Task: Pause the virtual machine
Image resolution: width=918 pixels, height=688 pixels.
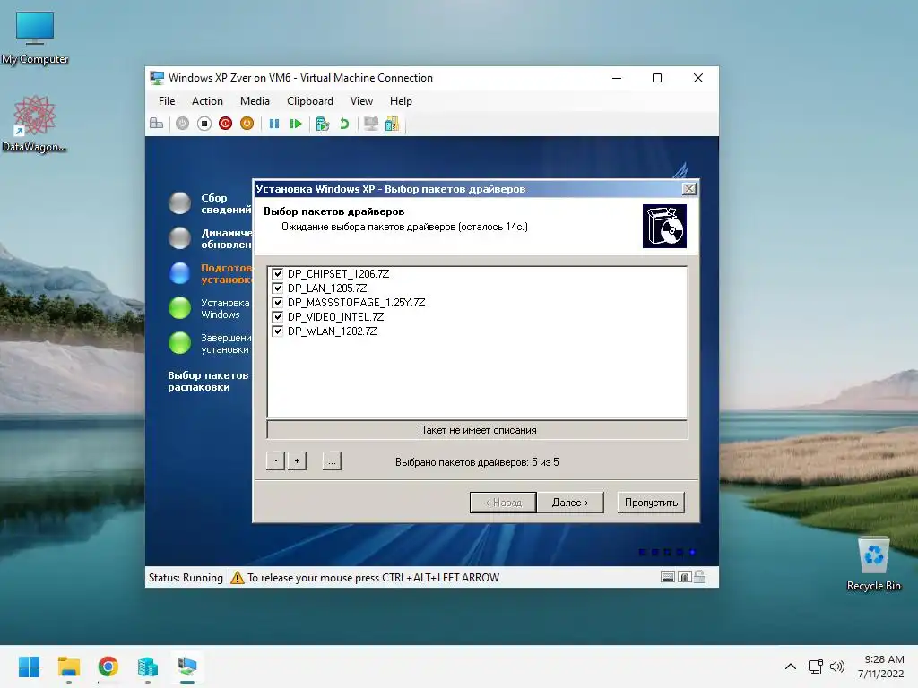Action: [x=274, y=124]
